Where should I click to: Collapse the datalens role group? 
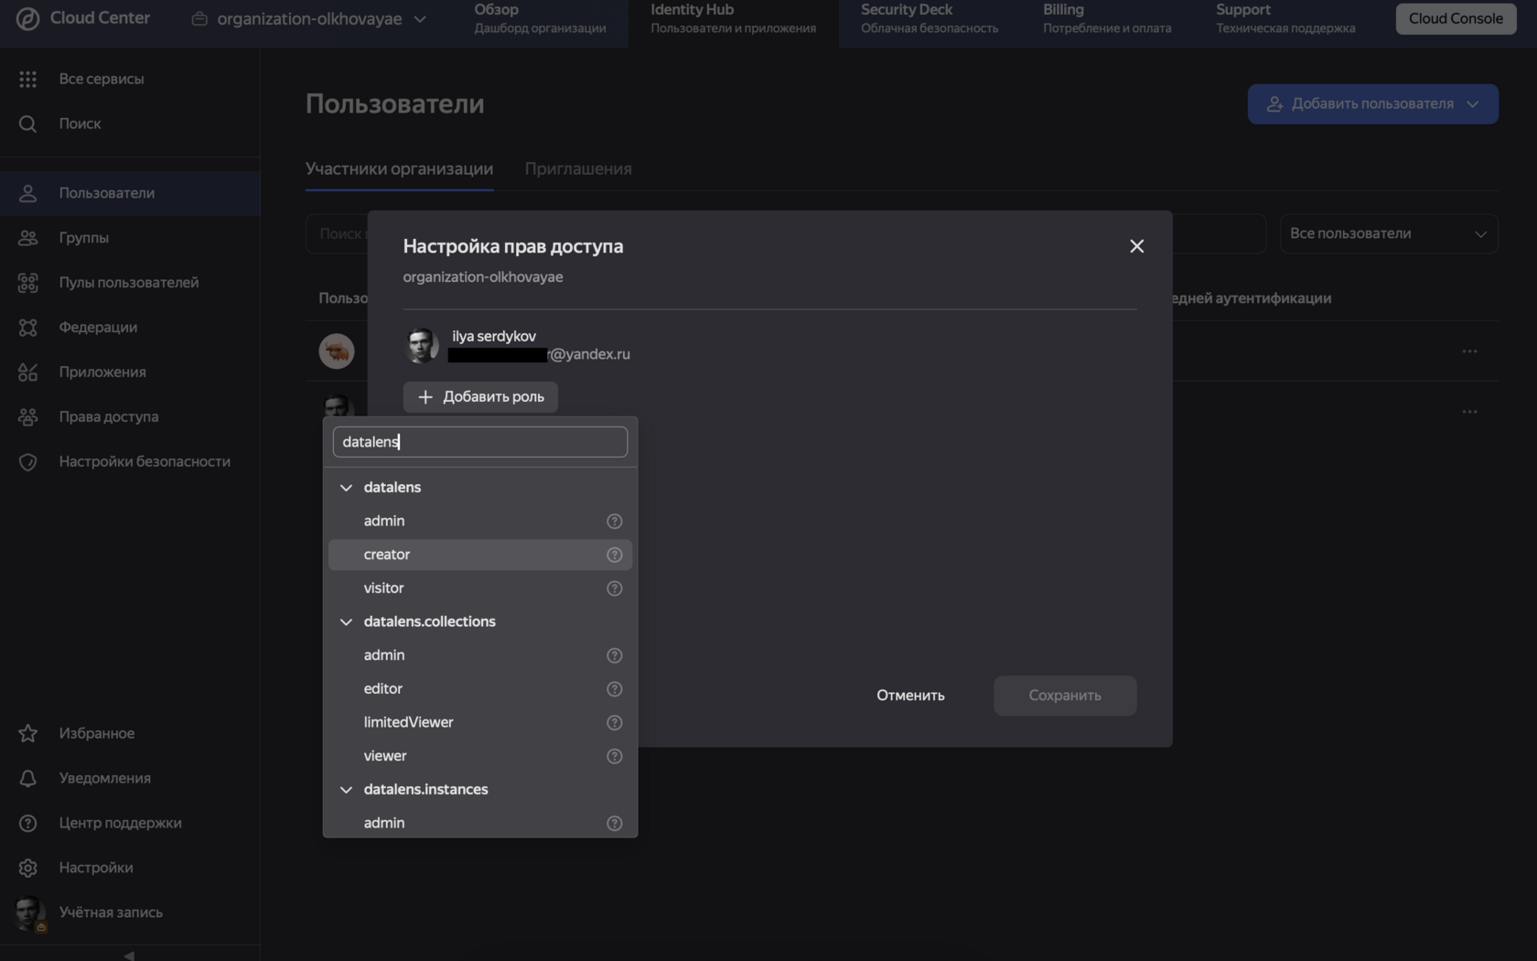click(346, 488)
